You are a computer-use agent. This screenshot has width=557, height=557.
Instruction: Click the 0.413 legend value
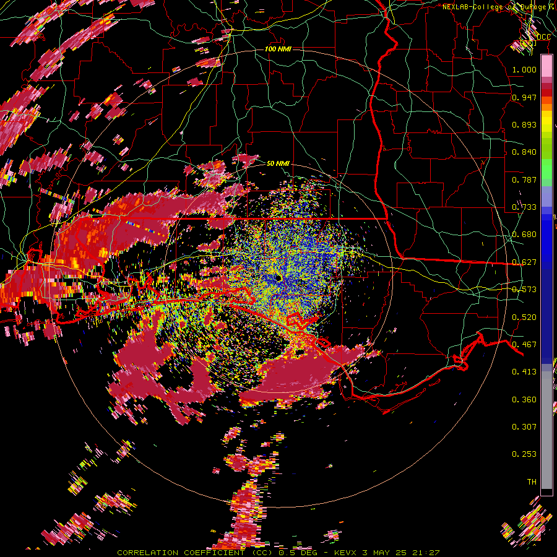[x=524, y=372]
